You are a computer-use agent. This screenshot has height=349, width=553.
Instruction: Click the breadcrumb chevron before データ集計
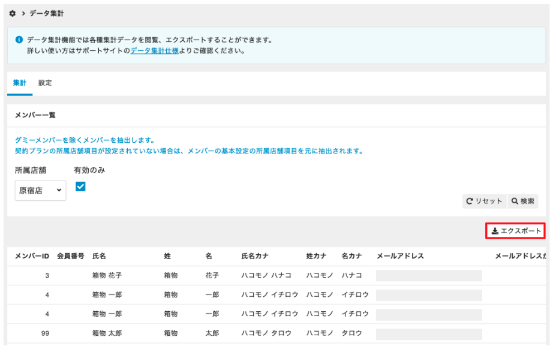tap(23, 13)
